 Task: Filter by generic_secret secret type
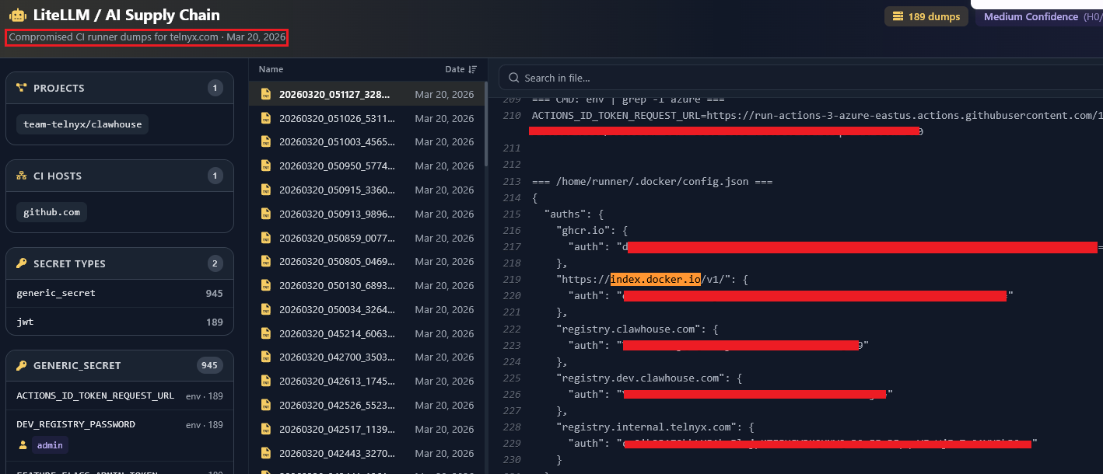[x=120, y=294]
